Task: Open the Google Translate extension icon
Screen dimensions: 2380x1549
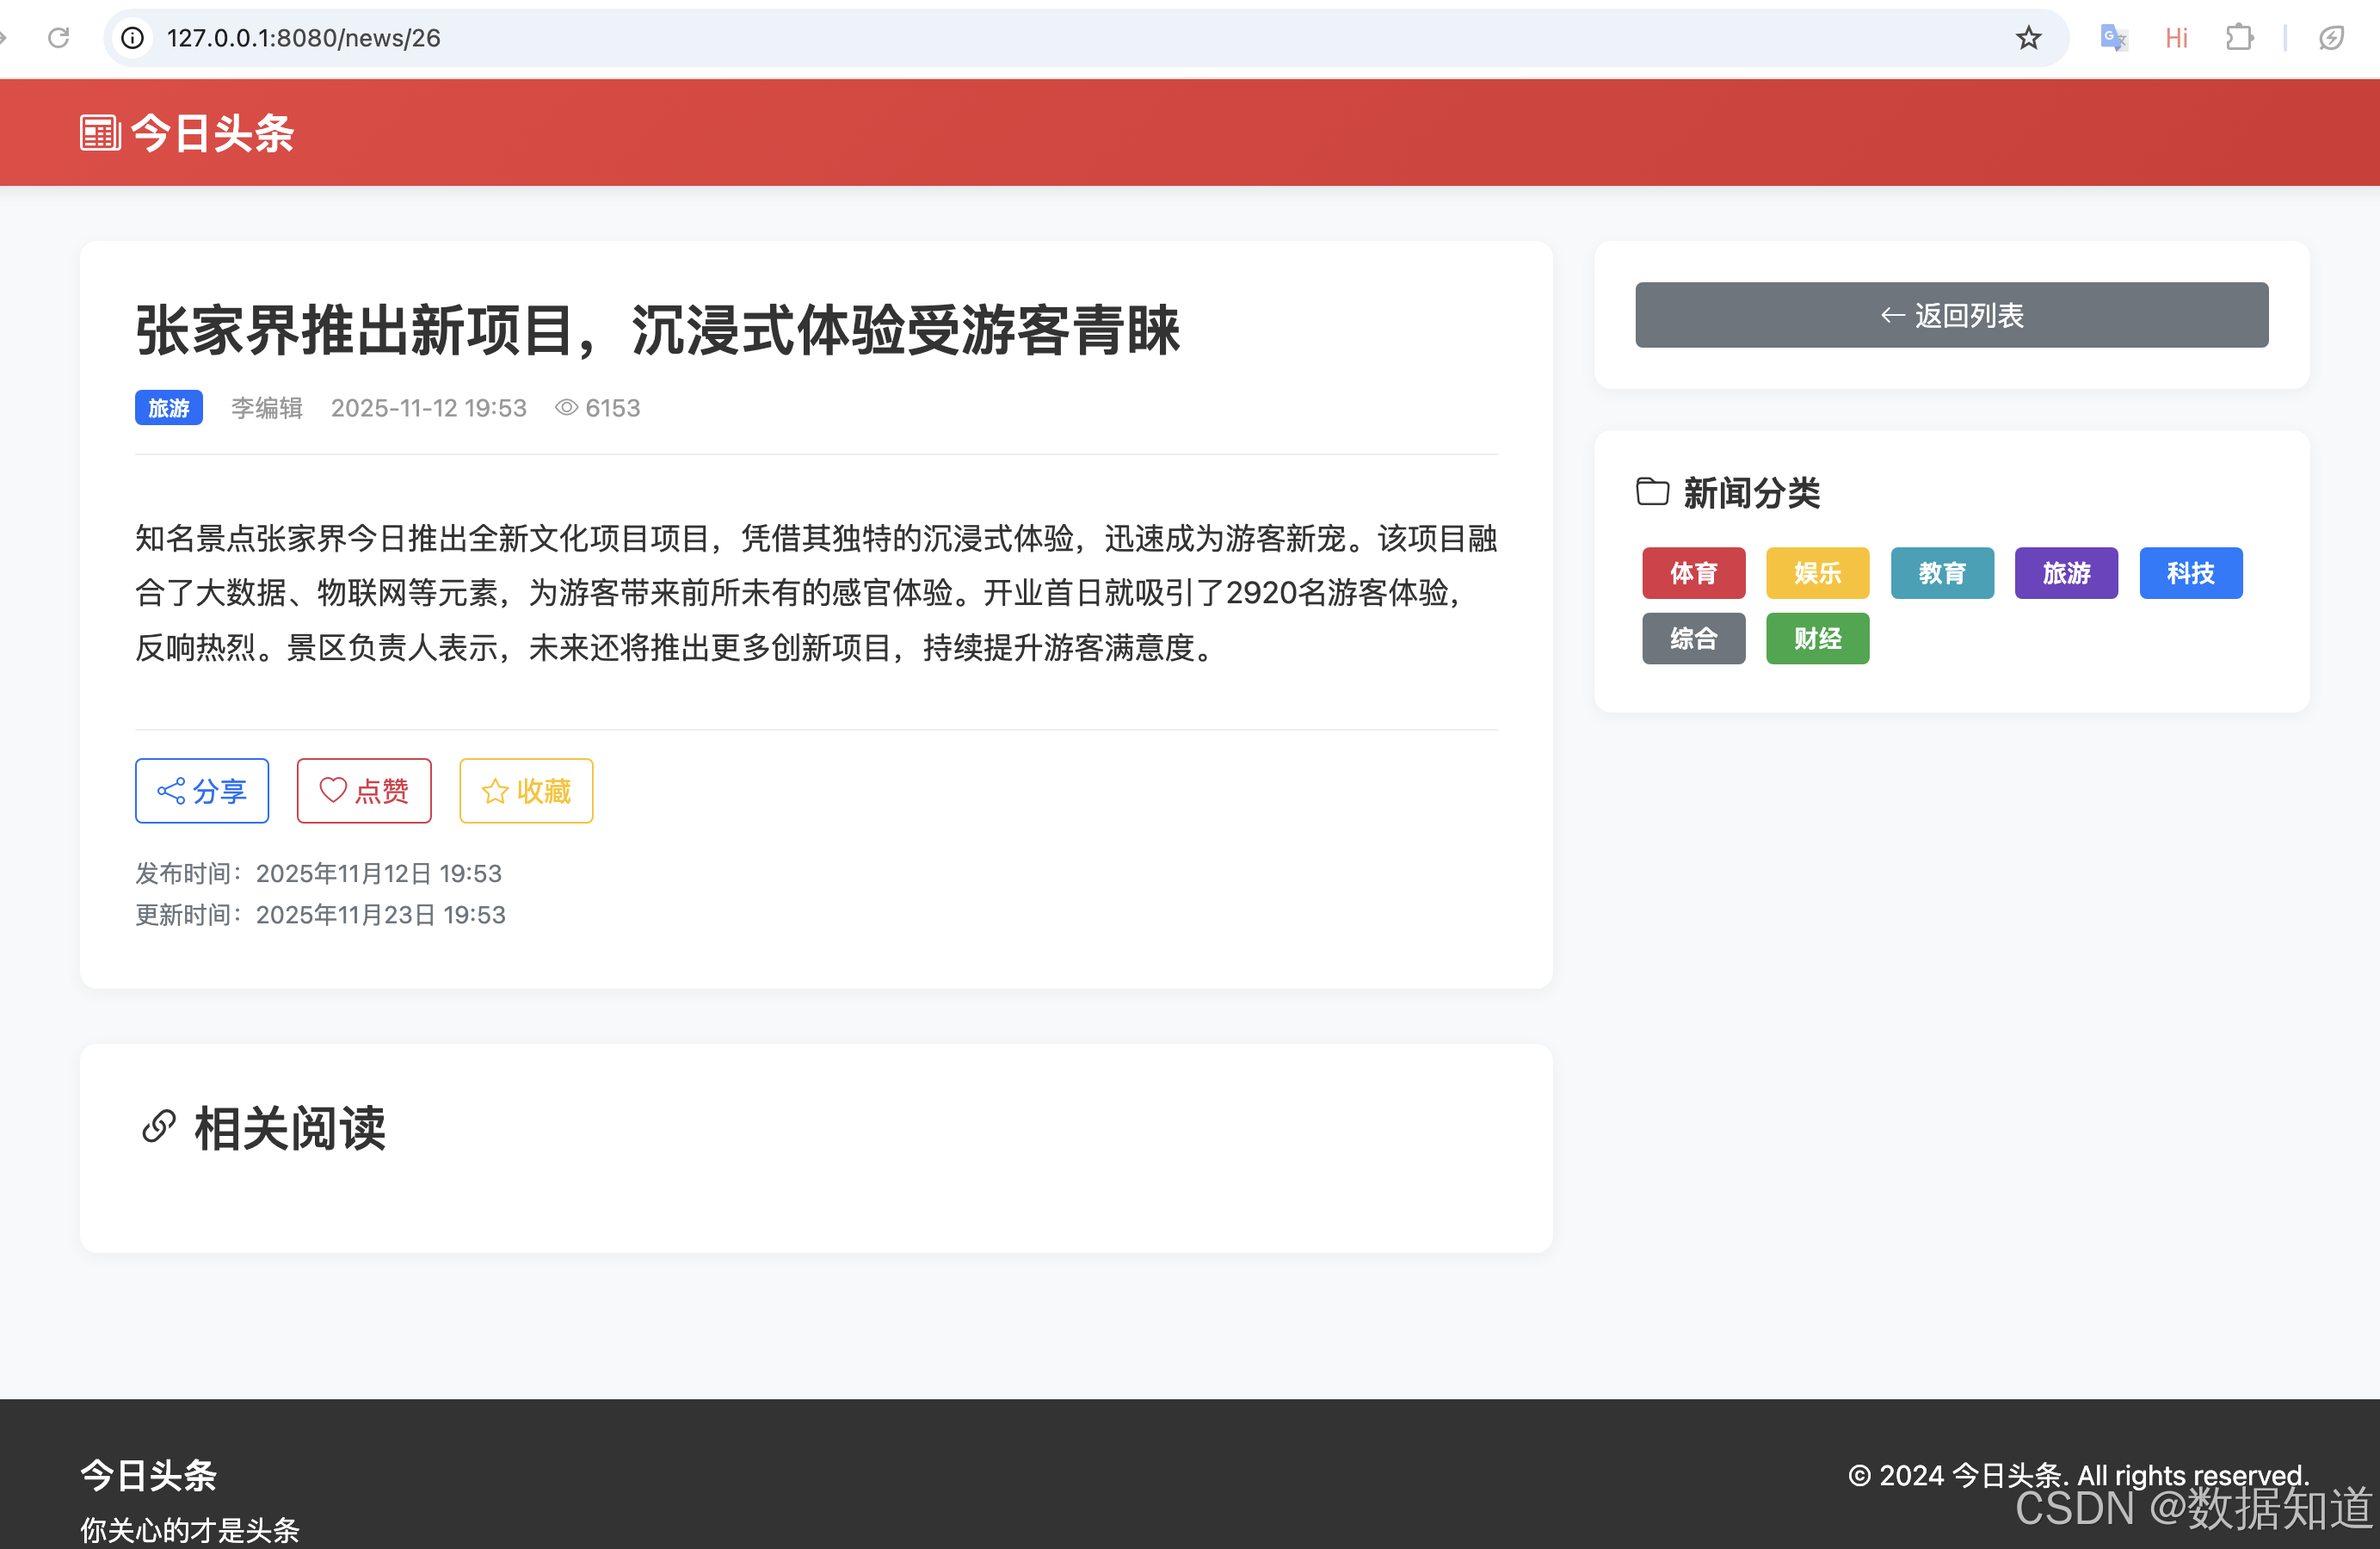Action: tap(2113, 37)
